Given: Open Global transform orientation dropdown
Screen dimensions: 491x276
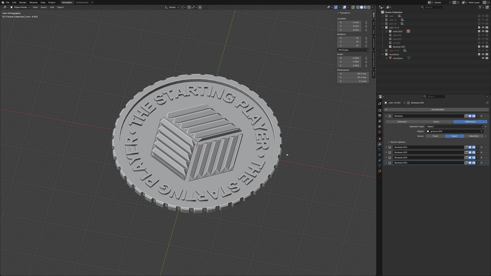Looking at the screenshot, I should tap(172, 7).
